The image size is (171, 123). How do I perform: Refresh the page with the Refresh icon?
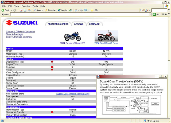25,10
